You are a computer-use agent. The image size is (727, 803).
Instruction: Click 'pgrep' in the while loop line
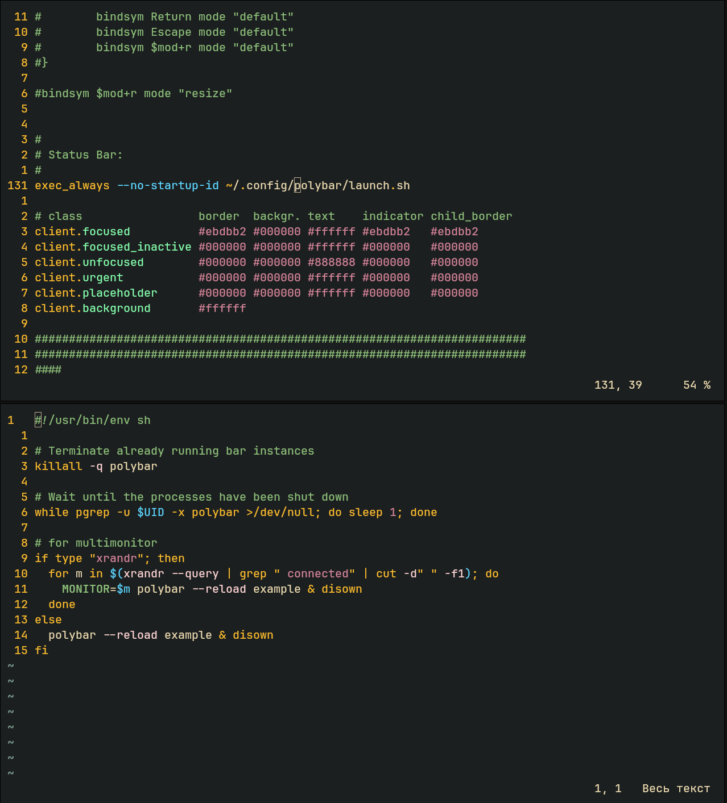(93, 513)
